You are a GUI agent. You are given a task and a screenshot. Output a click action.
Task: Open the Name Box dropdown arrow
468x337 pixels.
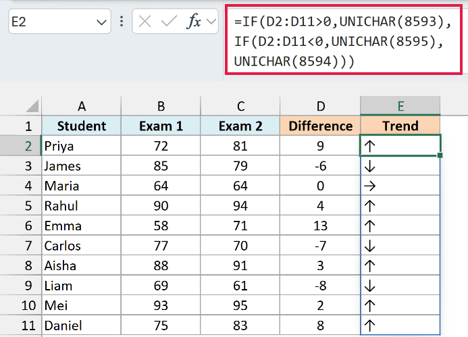[x=101, y=22]
